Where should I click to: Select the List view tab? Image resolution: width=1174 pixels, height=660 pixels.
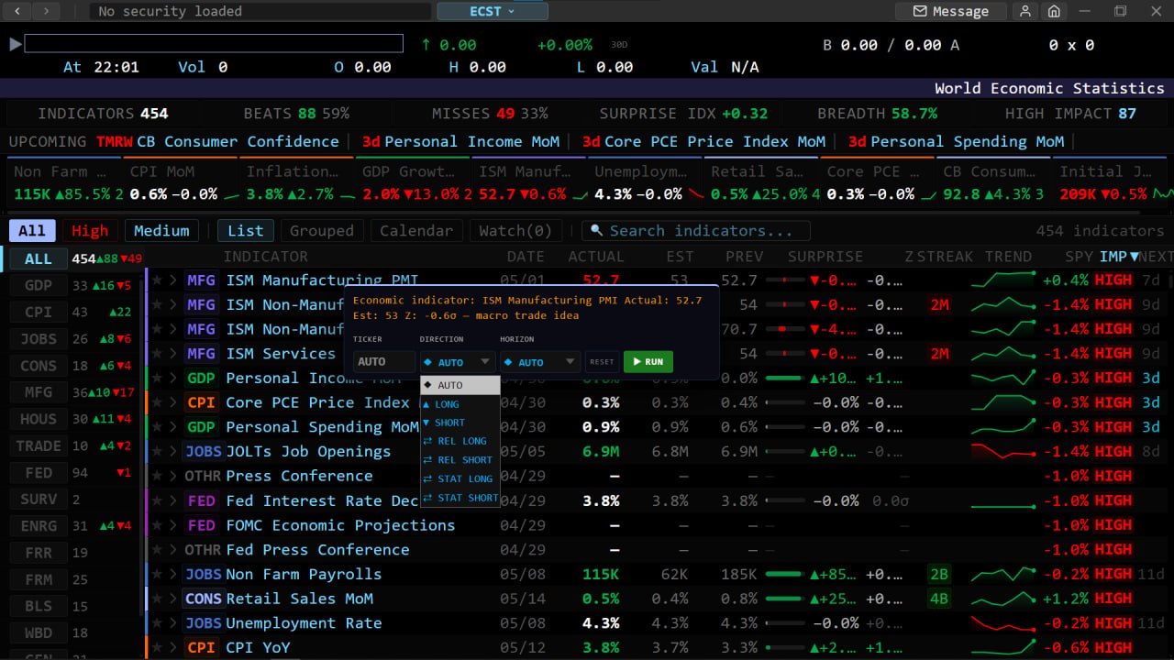pyautogui.click(x=245, y=231)
